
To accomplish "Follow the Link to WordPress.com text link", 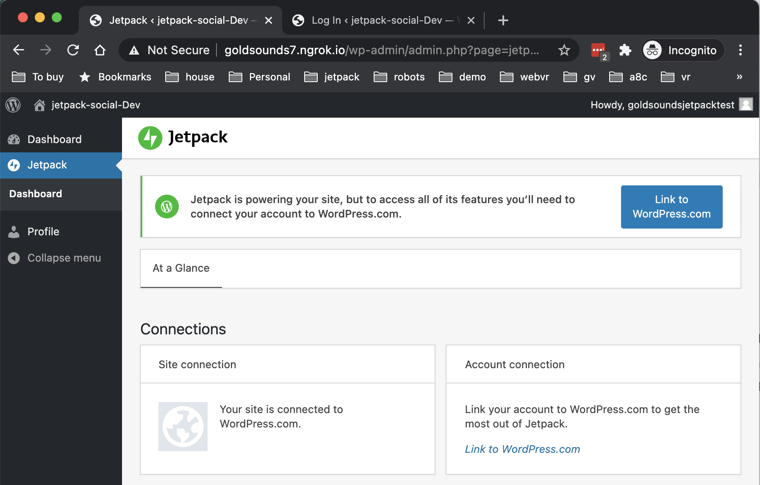I will pos(522,449).
